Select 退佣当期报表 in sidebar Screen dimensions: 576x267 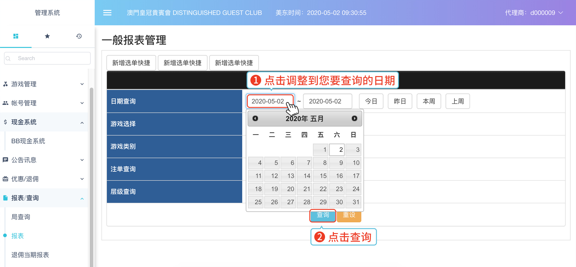point(30,255)
